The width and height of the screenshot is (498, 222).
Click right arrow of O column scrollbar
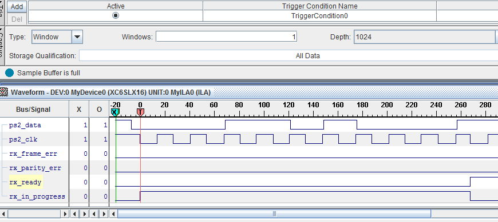point(104,214)
